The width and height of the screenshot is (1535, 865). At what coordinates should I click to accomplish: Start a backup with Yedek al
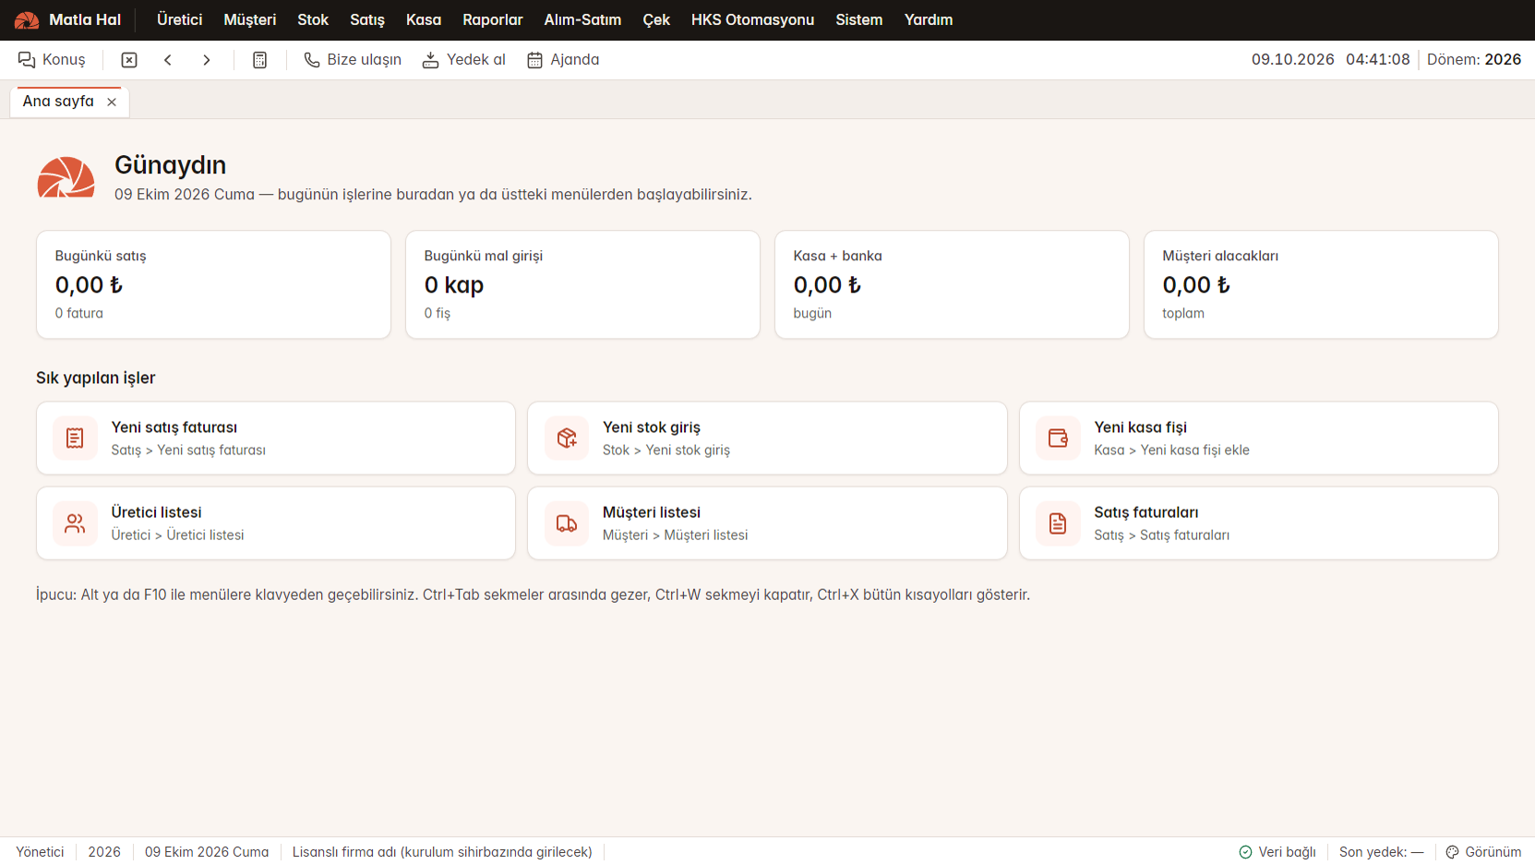coord(463,60)
